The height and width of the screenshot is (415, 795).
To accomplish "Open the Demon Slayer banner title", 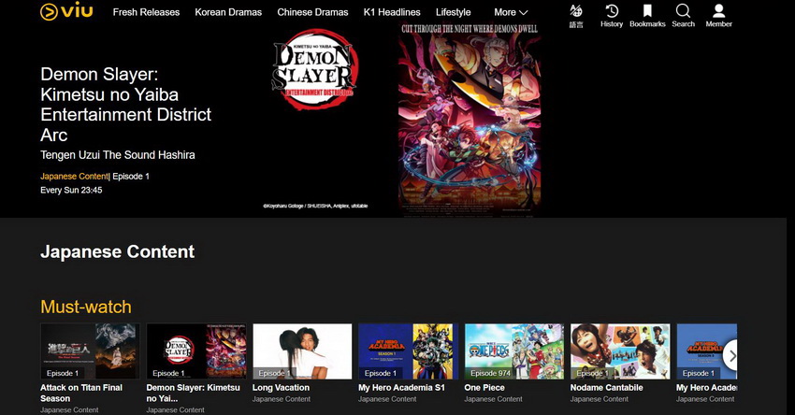I will click(125, 104).
